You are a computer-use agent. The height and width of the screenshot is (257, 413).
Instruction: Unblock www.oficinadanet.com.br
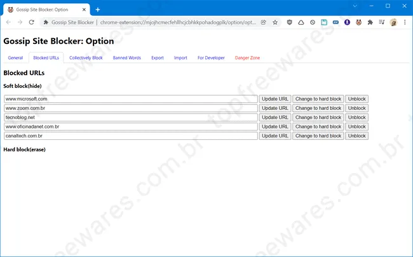pos(357,127)
